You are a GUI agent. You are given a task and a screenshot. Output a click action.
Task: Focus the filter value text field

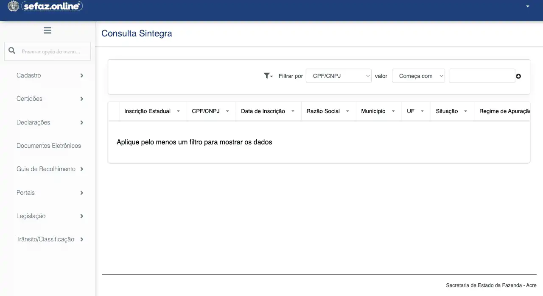click(481, 76)
